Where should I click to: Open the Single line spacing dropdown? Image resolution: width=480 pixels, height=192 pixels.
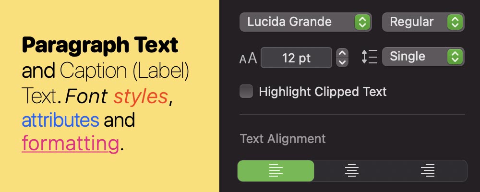[422, 57]
